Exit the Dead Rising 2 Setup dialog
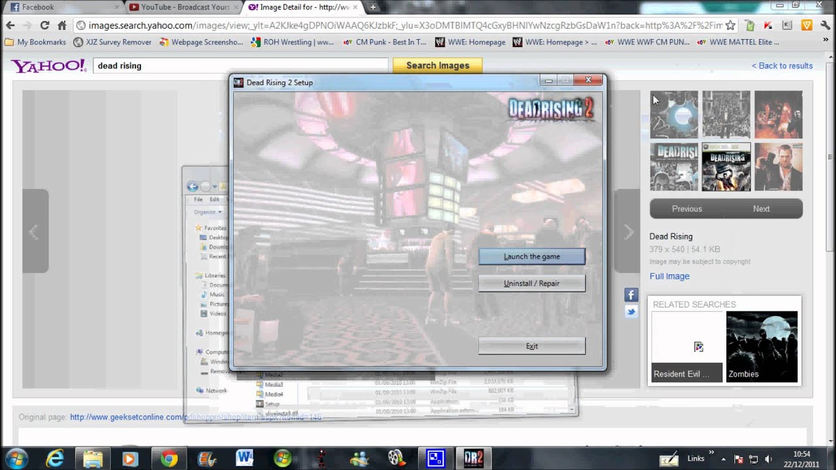Image resolution: width=836 pixels, height=470 pixels. (x=532, y=346)
